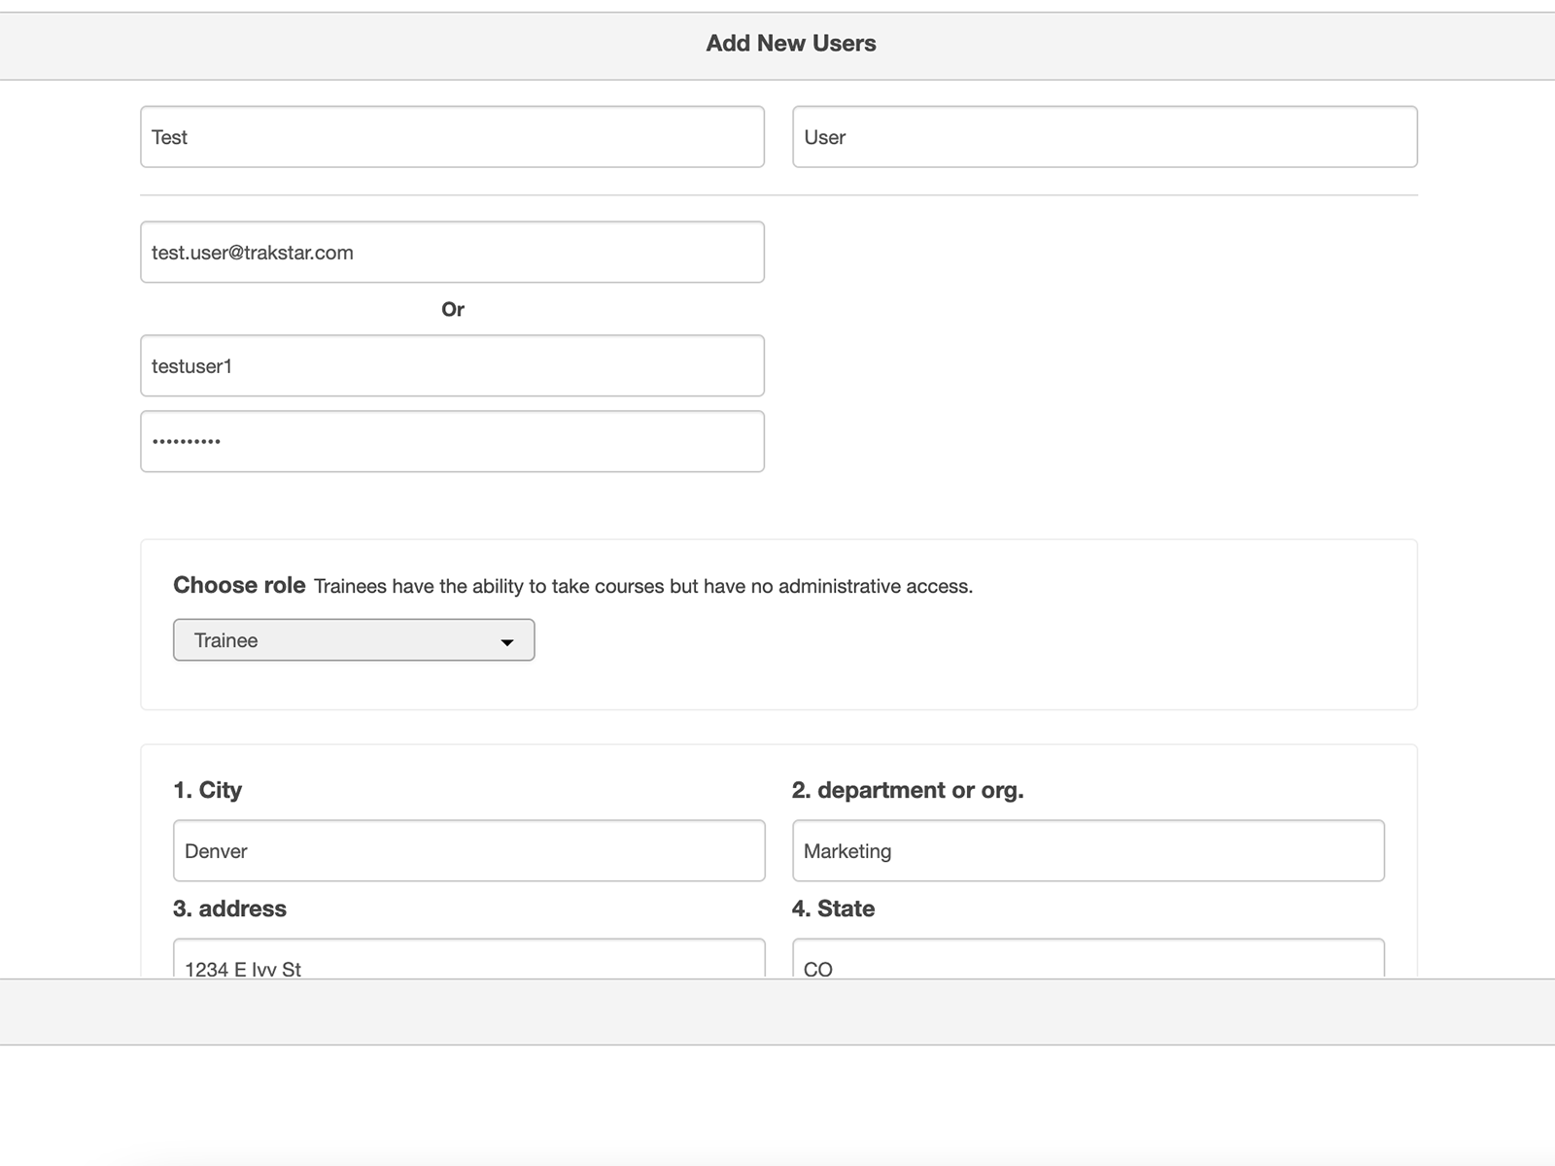Click the first name field containing Test
The width and height of the screenshot is (1555, 1166).
coord(452,137)
